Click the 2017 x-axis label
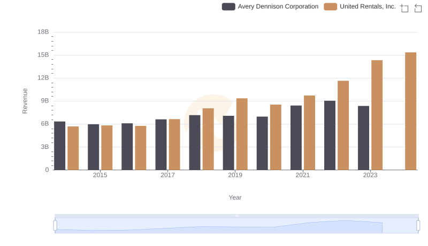Image resolution: width=428 pixels, height=246 pixels. [167, 175]
